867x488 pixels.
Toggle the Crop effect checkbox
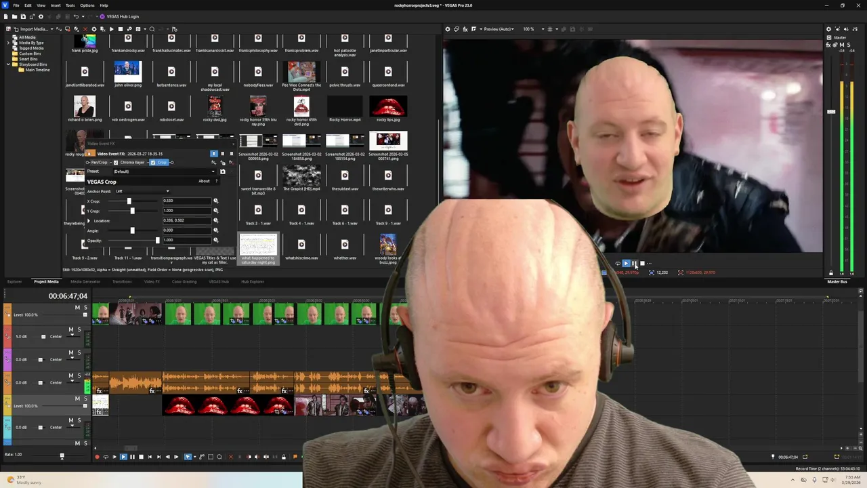pos(153,163)
